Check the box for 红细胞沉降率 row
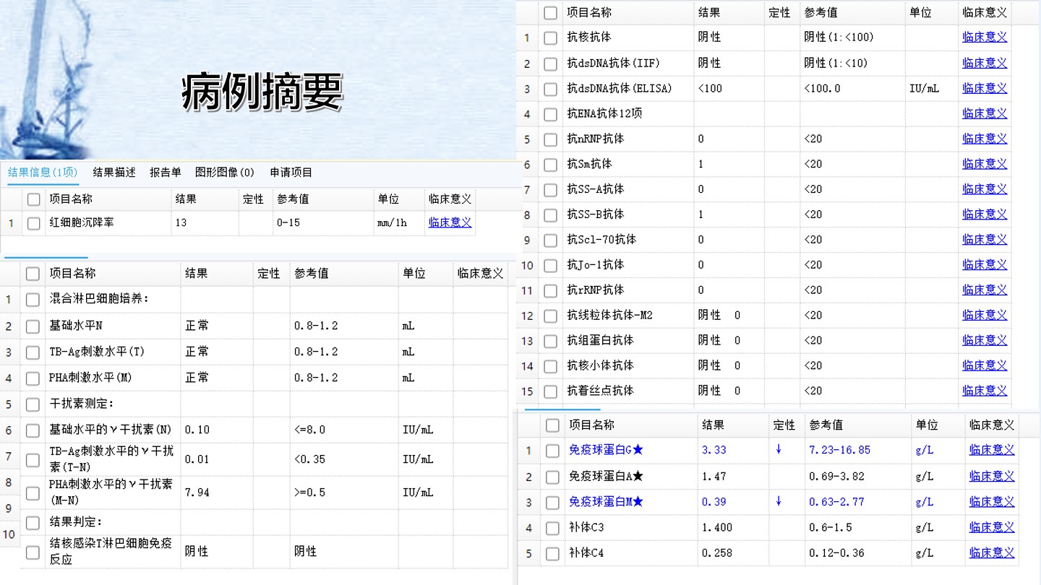 point(33,223)
